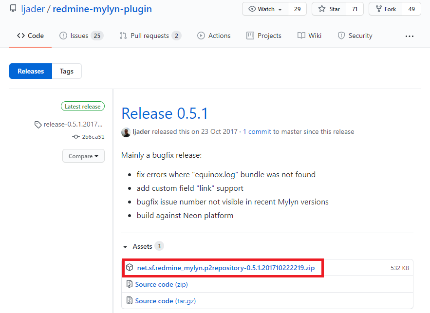Open the Compare dropdown

point(83,156)
